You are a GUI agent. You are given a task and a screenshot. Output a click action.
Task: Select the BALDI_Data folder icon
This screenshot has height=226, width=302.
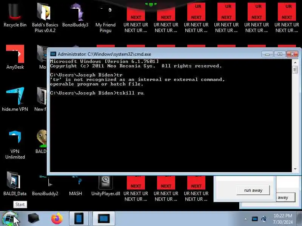tap(15, 183)
